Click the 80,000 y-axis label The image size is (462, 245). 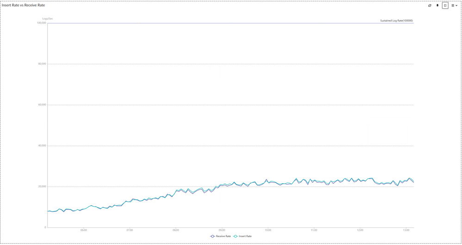click(x=42, y=64)
